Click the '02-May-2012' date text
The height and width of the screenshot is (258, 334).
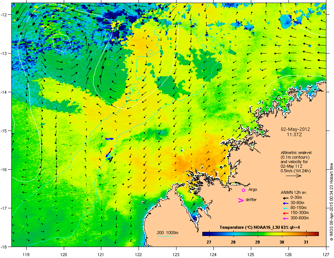[295, 129]
